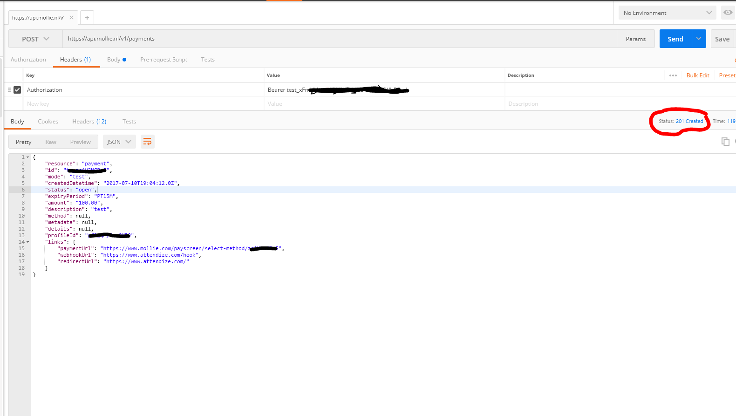736x416 pixels.
Task: Click the Key column header
Action: pyautogui.click(x=30, y=75)
